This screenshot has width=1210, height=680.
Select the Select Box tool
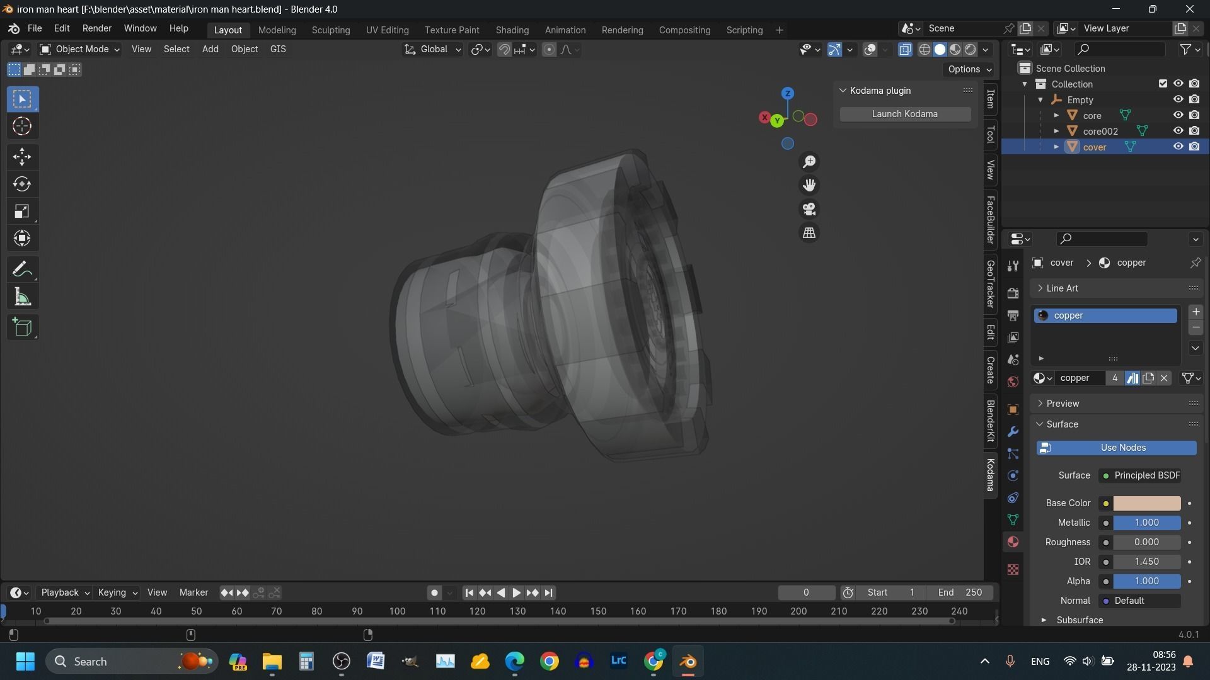(22, 99)
